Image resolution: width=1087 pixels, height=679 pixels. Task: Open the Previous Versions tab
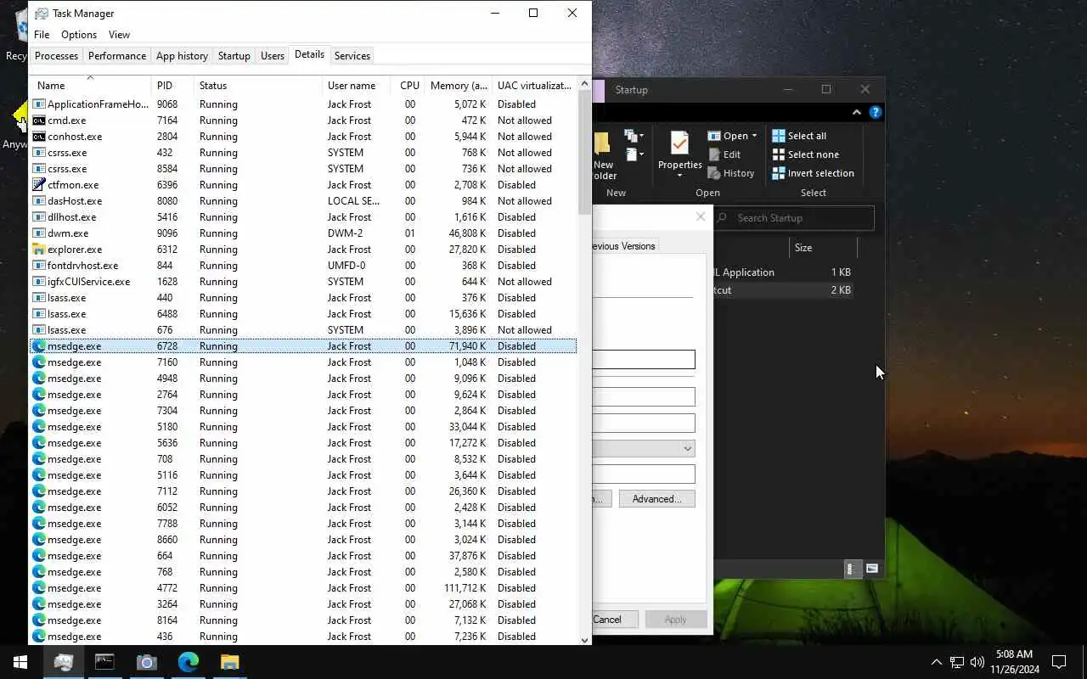click(x=624, y=246)
